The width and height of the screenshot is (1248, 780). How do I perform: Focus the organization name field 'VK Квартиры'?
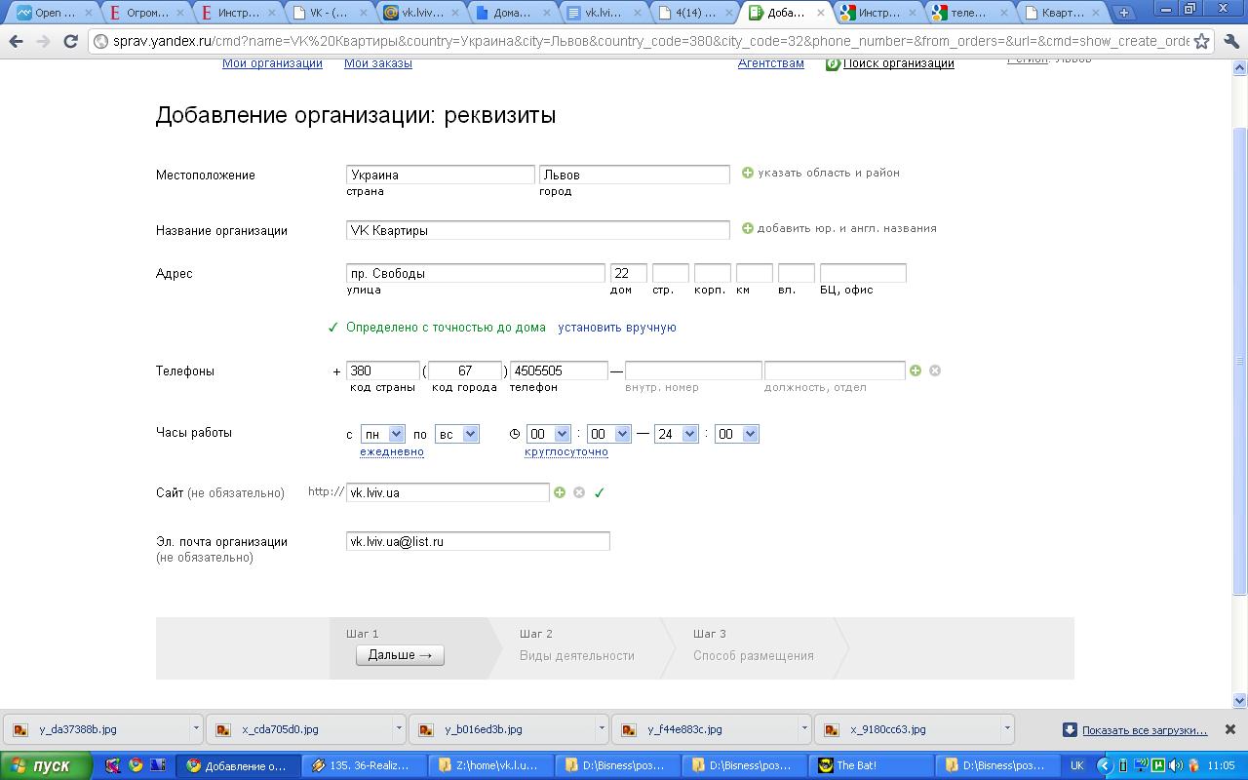click(538, 230)
